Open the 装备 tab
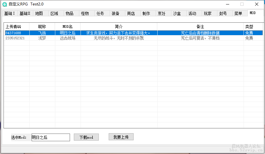Viewport: 265px width, 154px height. tap(117, 13)
